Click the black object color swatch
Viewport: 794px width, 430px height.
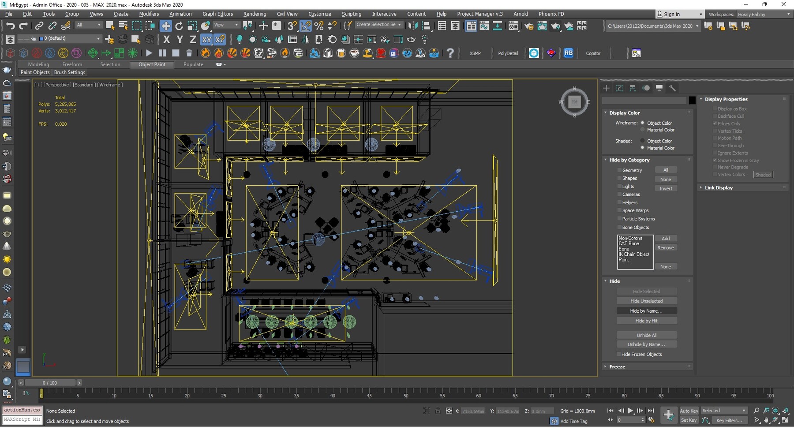[x=692, y=101]
